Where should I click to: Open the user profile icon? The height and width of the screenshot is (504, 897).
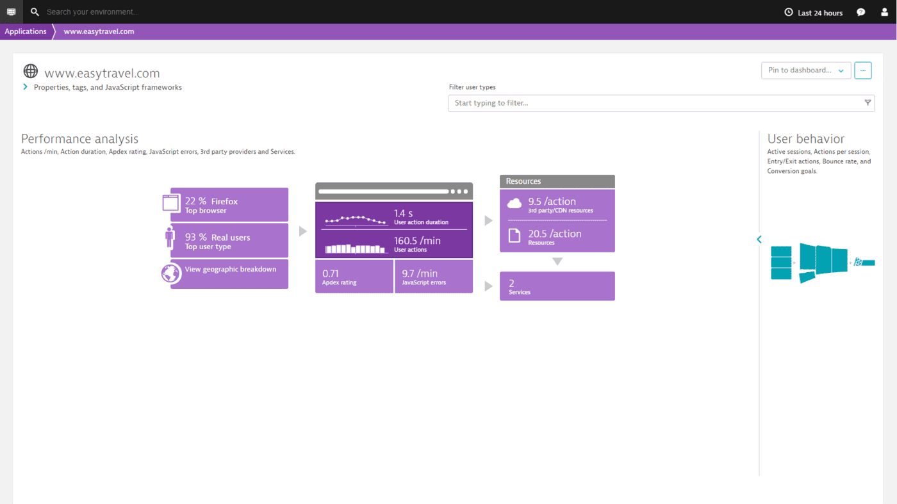tap(885, 12)
